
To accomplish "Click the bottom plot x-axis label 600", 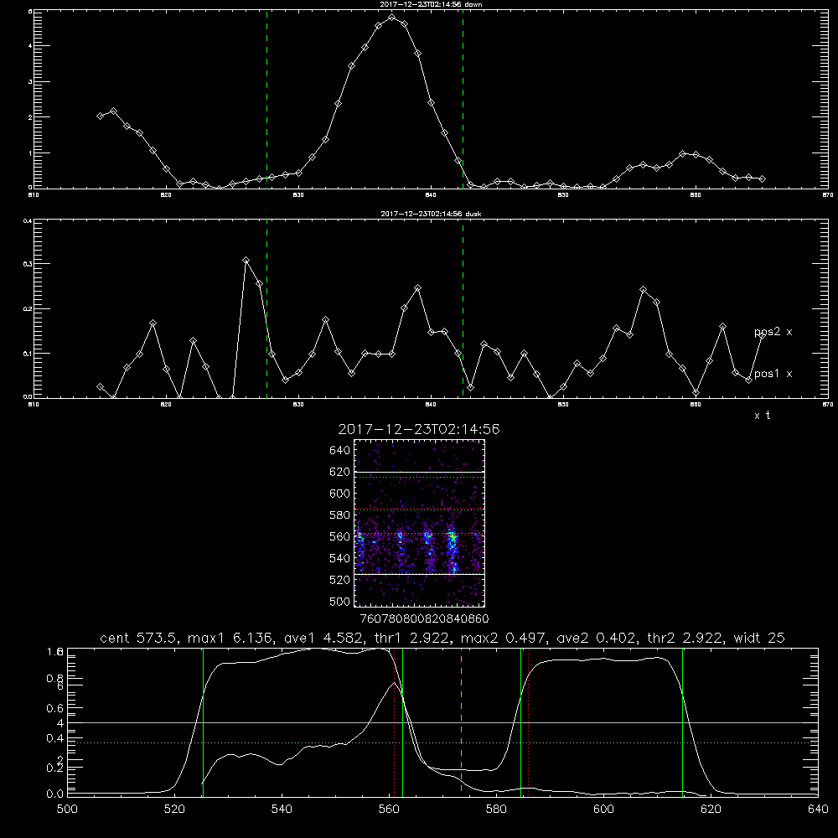I will pyautogui.click(x=603, y=810).
